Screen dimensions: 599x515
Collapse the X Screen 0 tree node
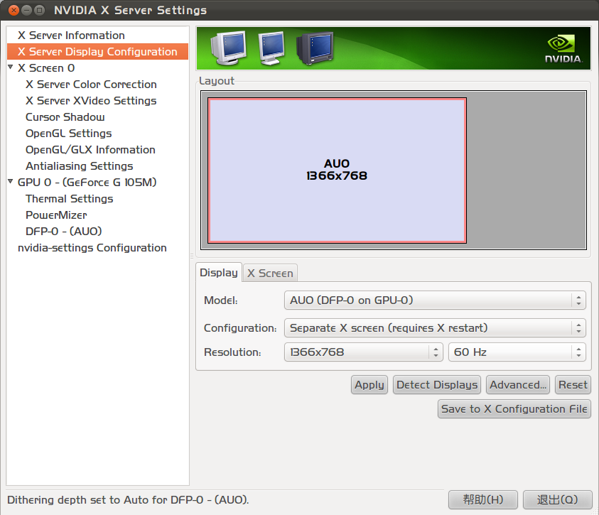pyautogui.click(x=11, y=67)
